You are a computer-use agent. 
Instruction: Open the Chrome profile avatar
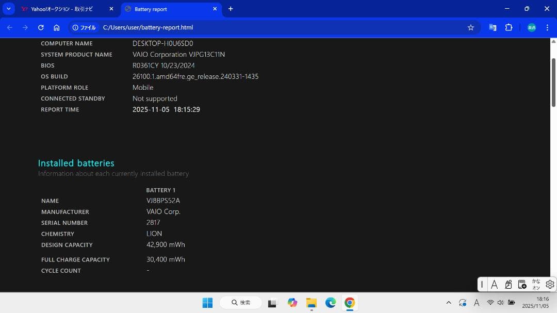tap(531, 27)
